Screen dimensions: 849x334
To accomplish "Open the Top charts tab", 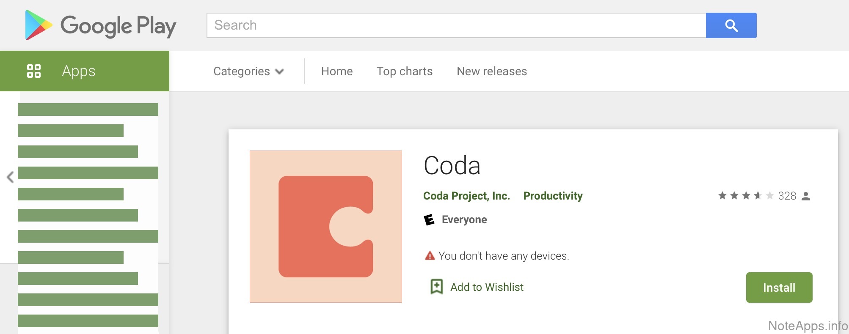I will 404,71.
